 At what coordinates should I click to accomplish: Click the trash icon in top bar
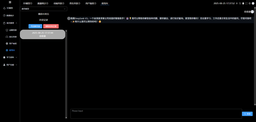pos(243,3)
